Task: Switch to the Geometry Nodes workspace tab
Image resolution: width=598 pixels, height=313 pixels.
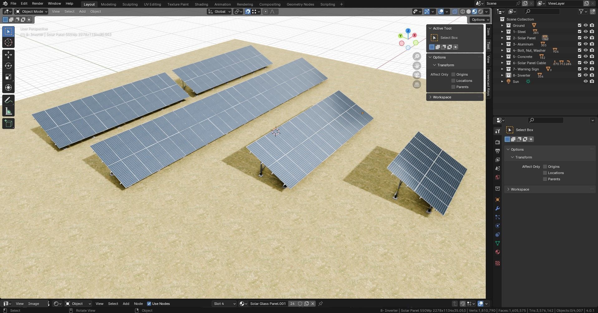Action: tap(300, 4)
